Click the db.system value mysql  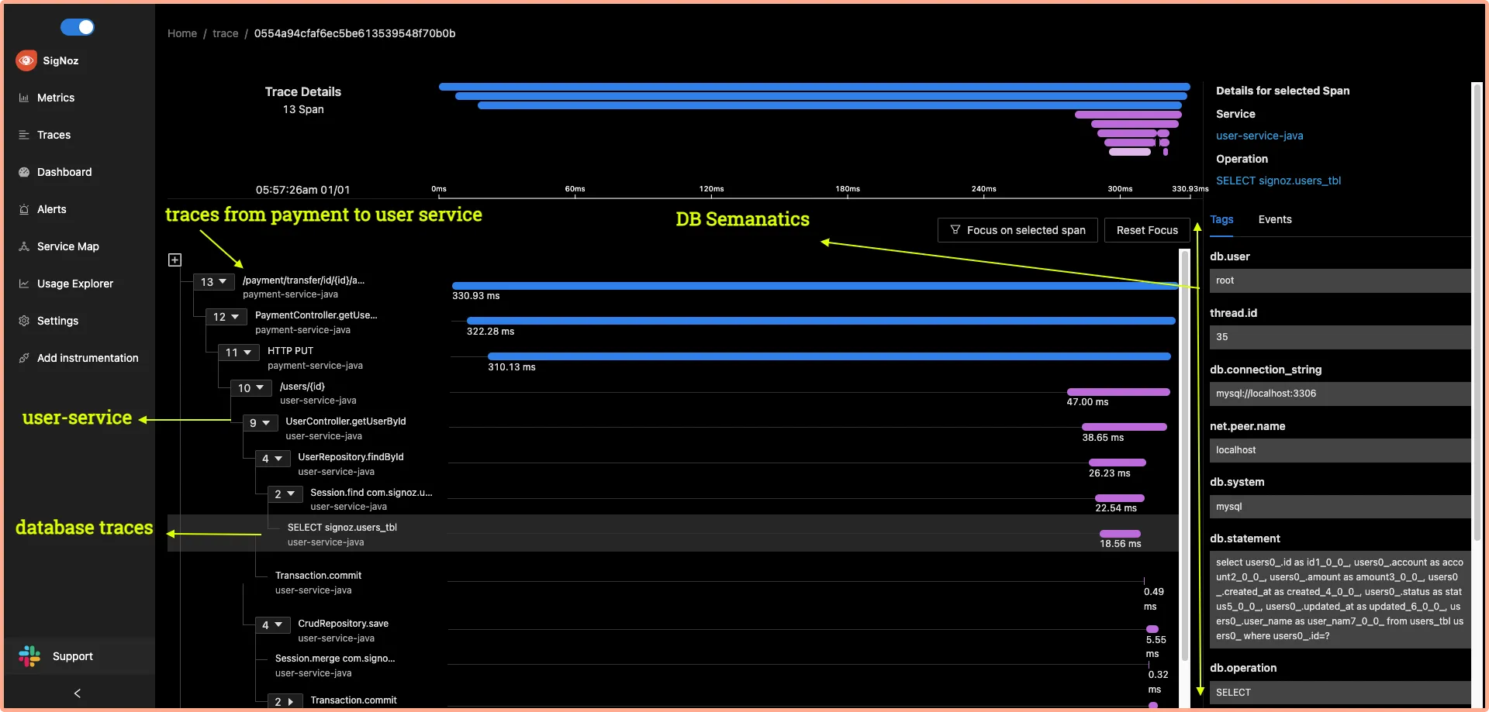[x=1340, y=507]
